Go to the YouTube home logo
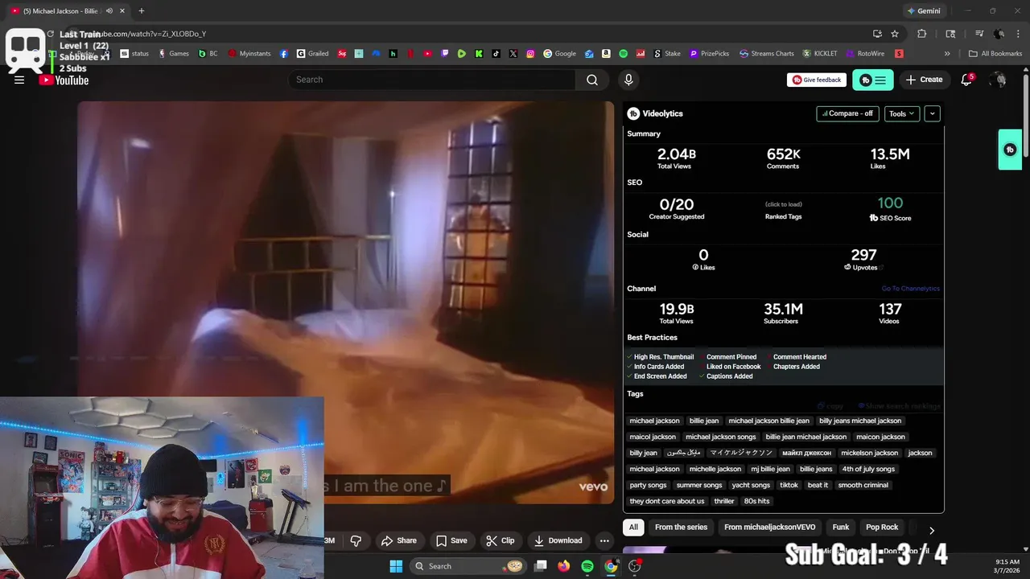The width and height of the screenshot is (1030, 579). (64, 80)
